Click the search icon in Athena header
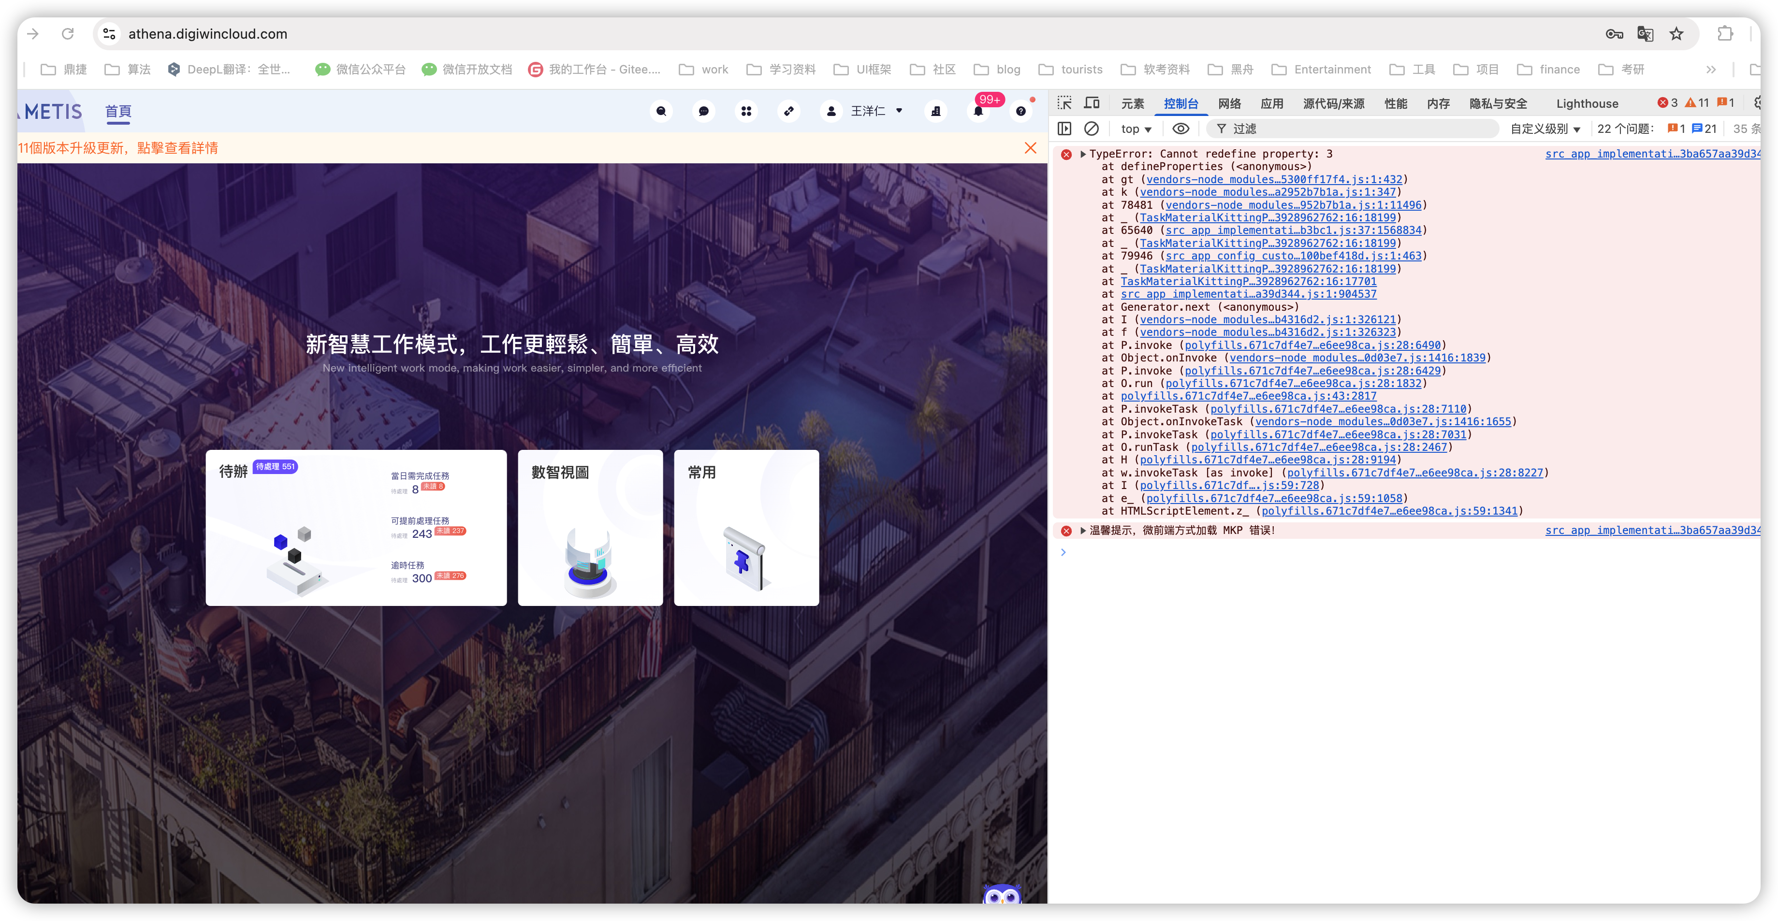This screenshot has width=1778, height=921. tap(660, 111)
